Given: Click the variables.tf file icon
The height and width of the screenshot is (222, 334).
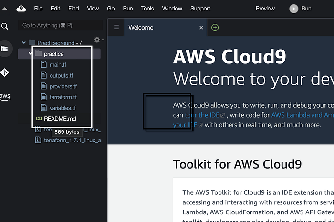Looking at the screenshot, I should (44, 108).
